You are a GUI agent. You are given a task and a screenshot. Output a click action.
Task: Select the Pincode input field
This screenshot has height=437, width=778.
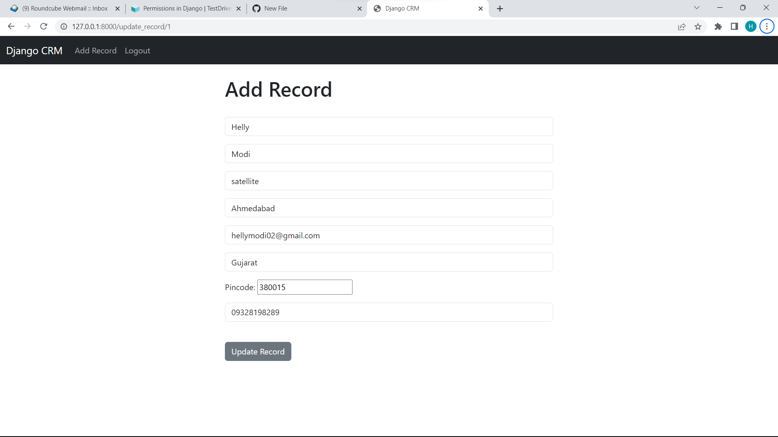304,287
